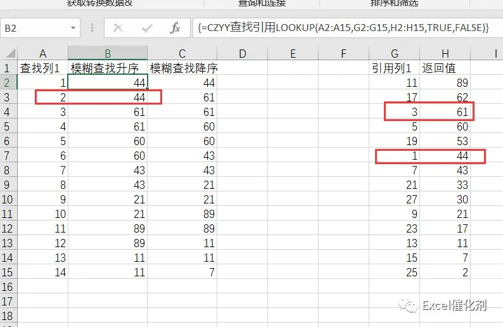The width and height of the screenshot is (503, 327).
Task: Click cell G7 containing 1
Action: click(x=395, y=155)
